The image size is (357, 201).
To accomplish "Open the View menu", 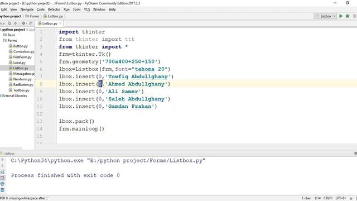I will click(13, 9).
